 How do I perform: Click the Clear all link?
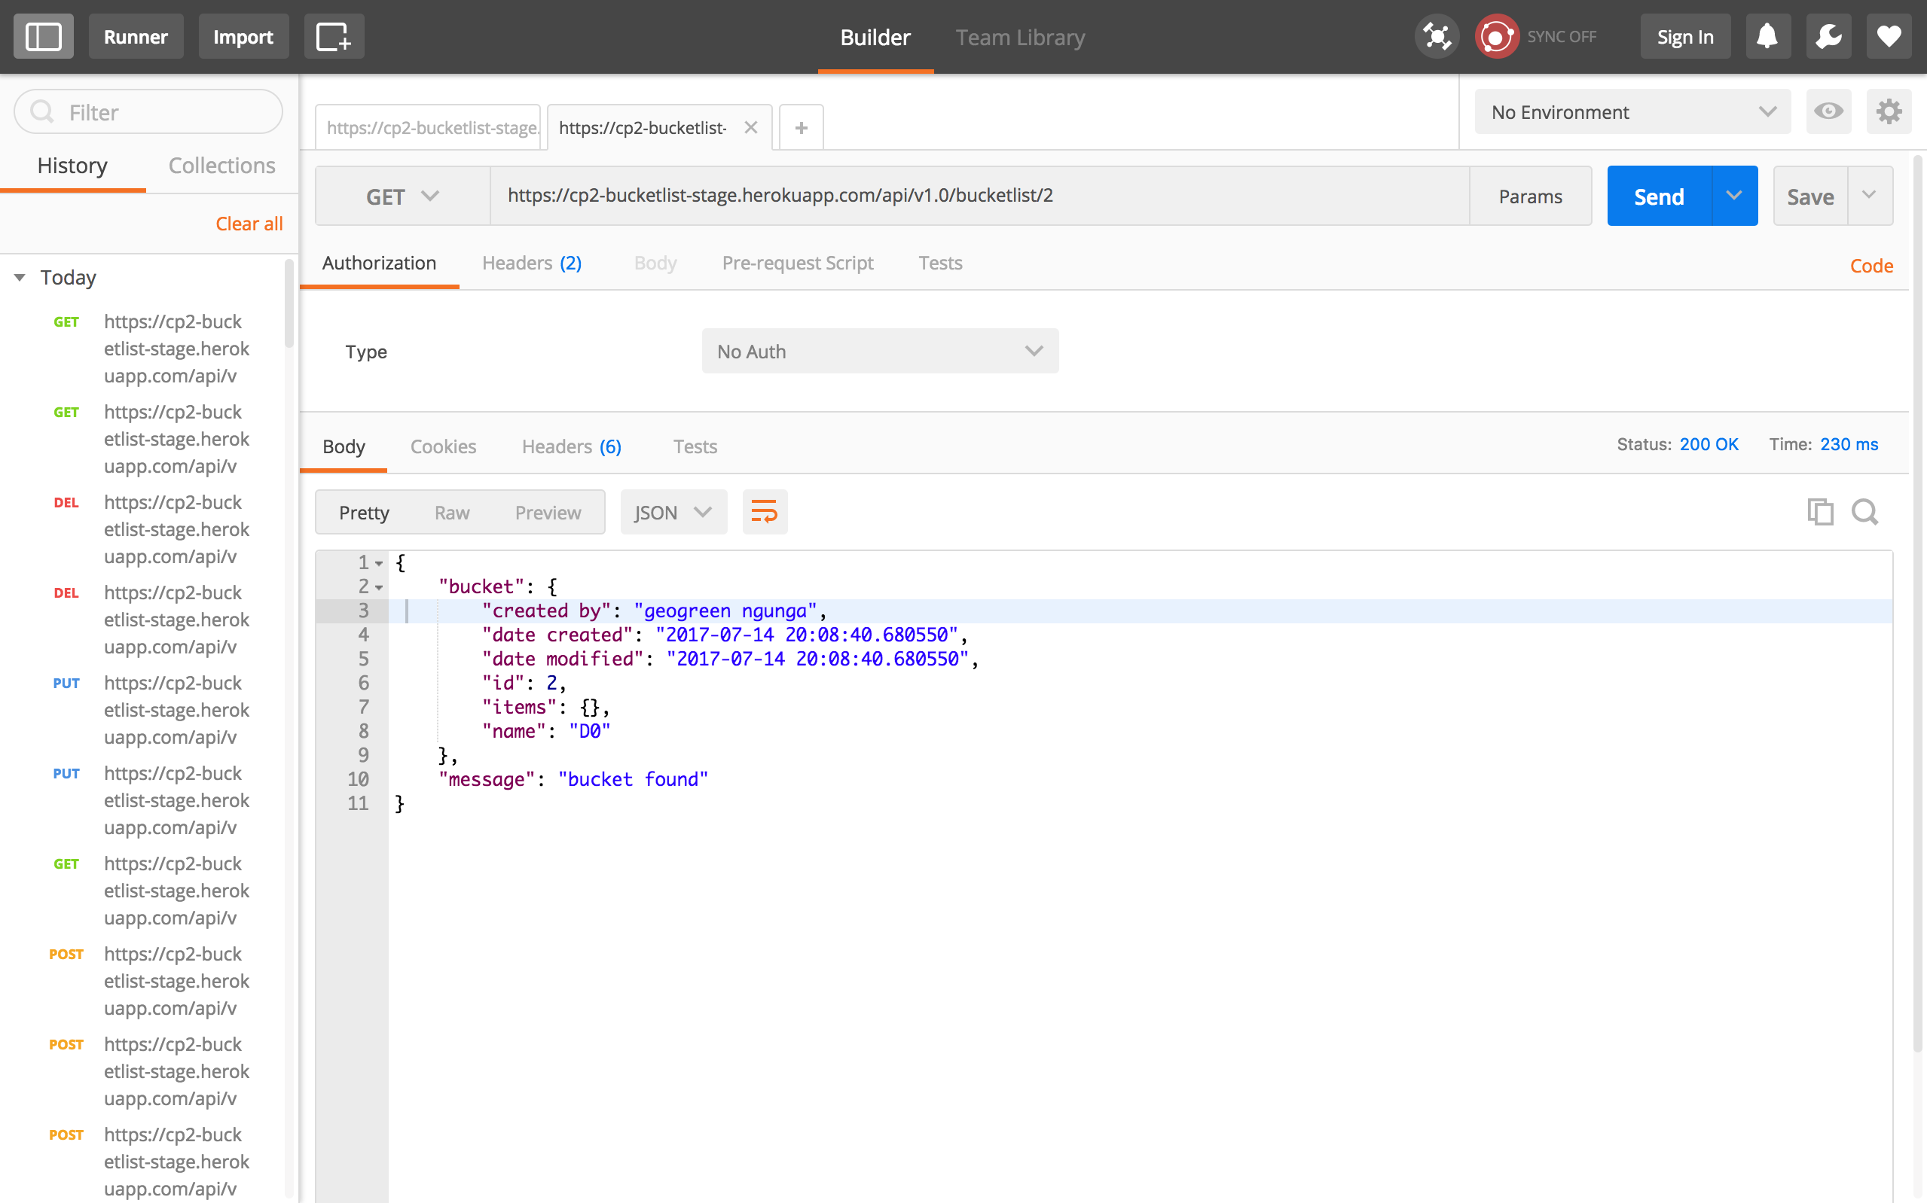pos(249,224)
